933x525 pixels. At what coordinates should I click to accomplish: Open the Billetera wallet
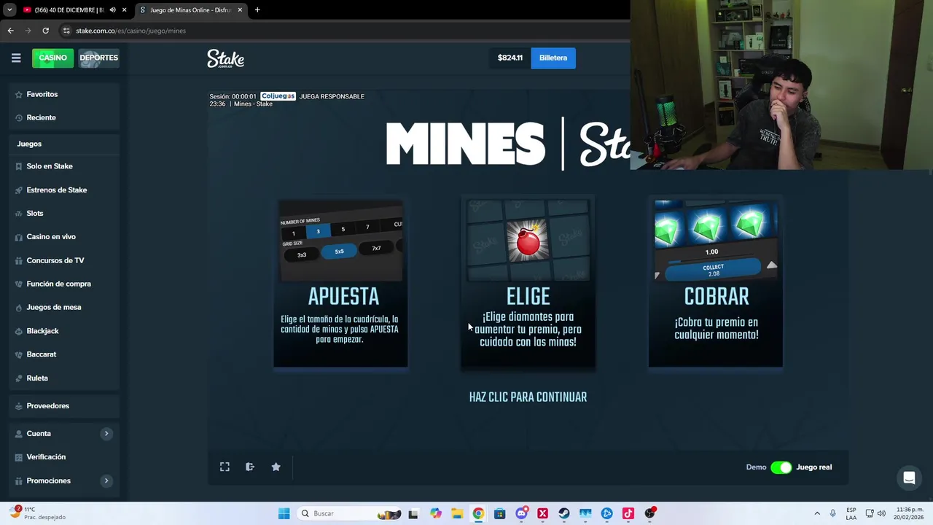[x=553, y=58]
